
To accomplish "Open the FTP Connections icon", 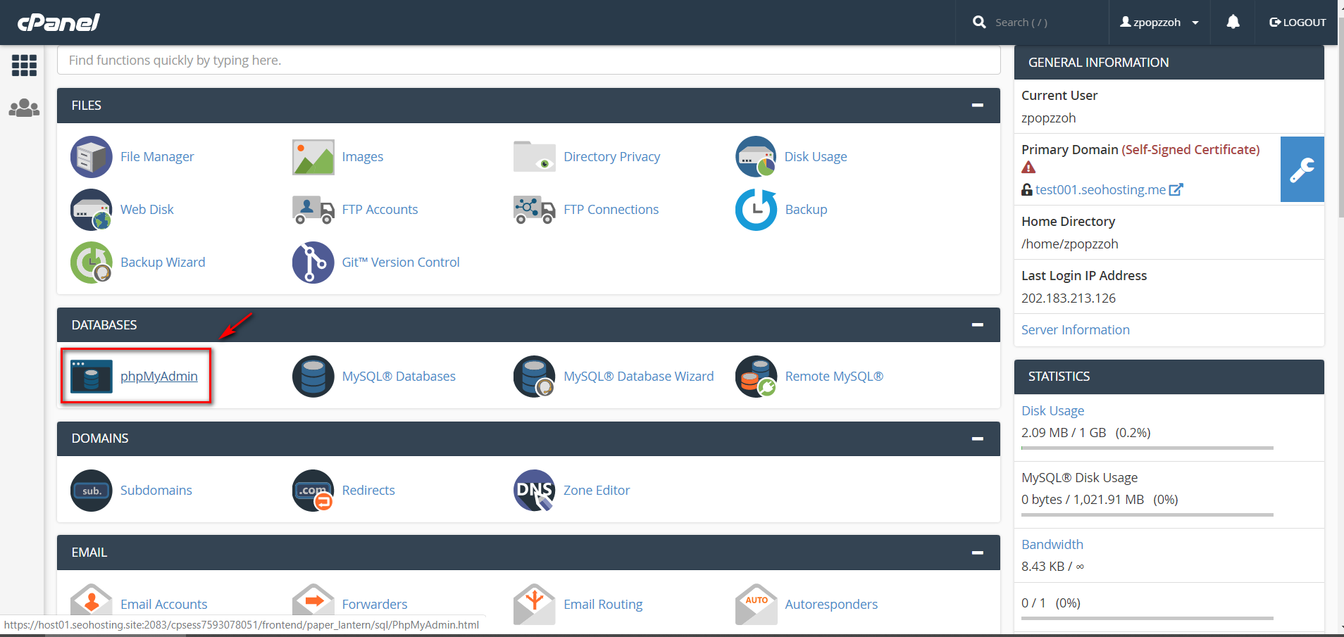I will [x=535, y=210].
